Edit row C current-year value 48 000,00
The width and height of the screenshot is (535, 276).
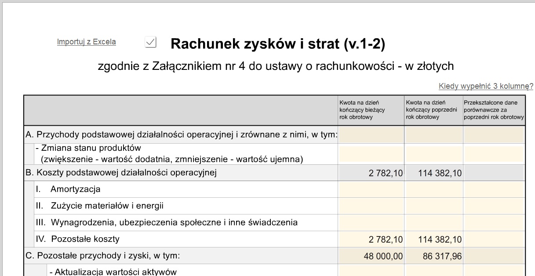click(371, 256)
